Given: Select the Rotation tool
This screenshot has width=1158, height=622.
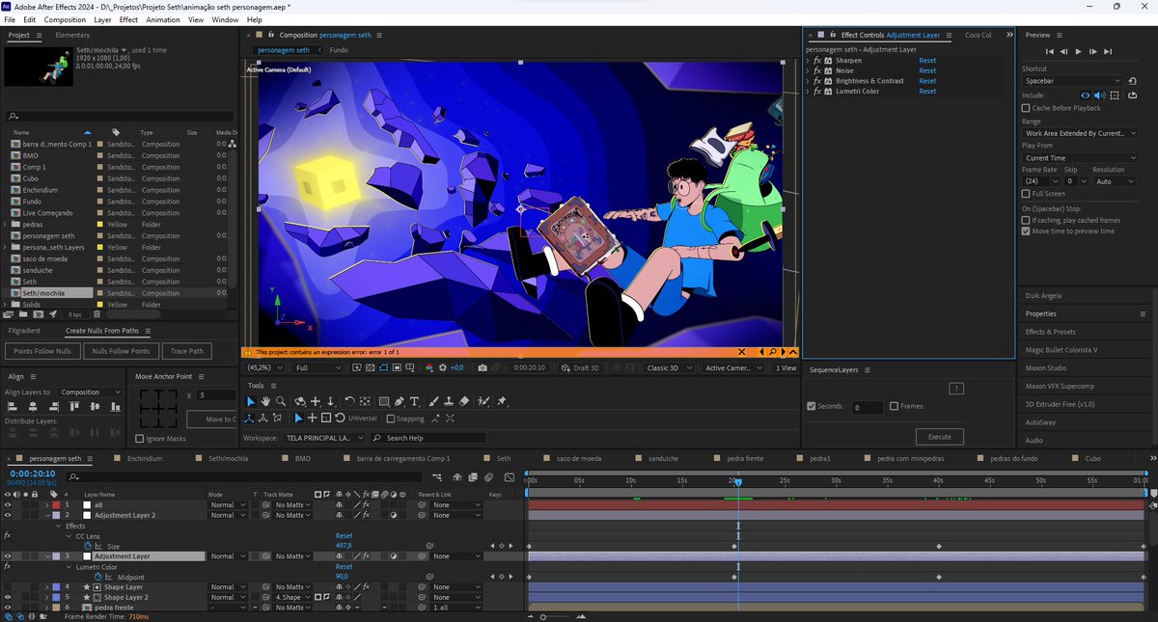Looking at the screenshot, I should 349,401.
